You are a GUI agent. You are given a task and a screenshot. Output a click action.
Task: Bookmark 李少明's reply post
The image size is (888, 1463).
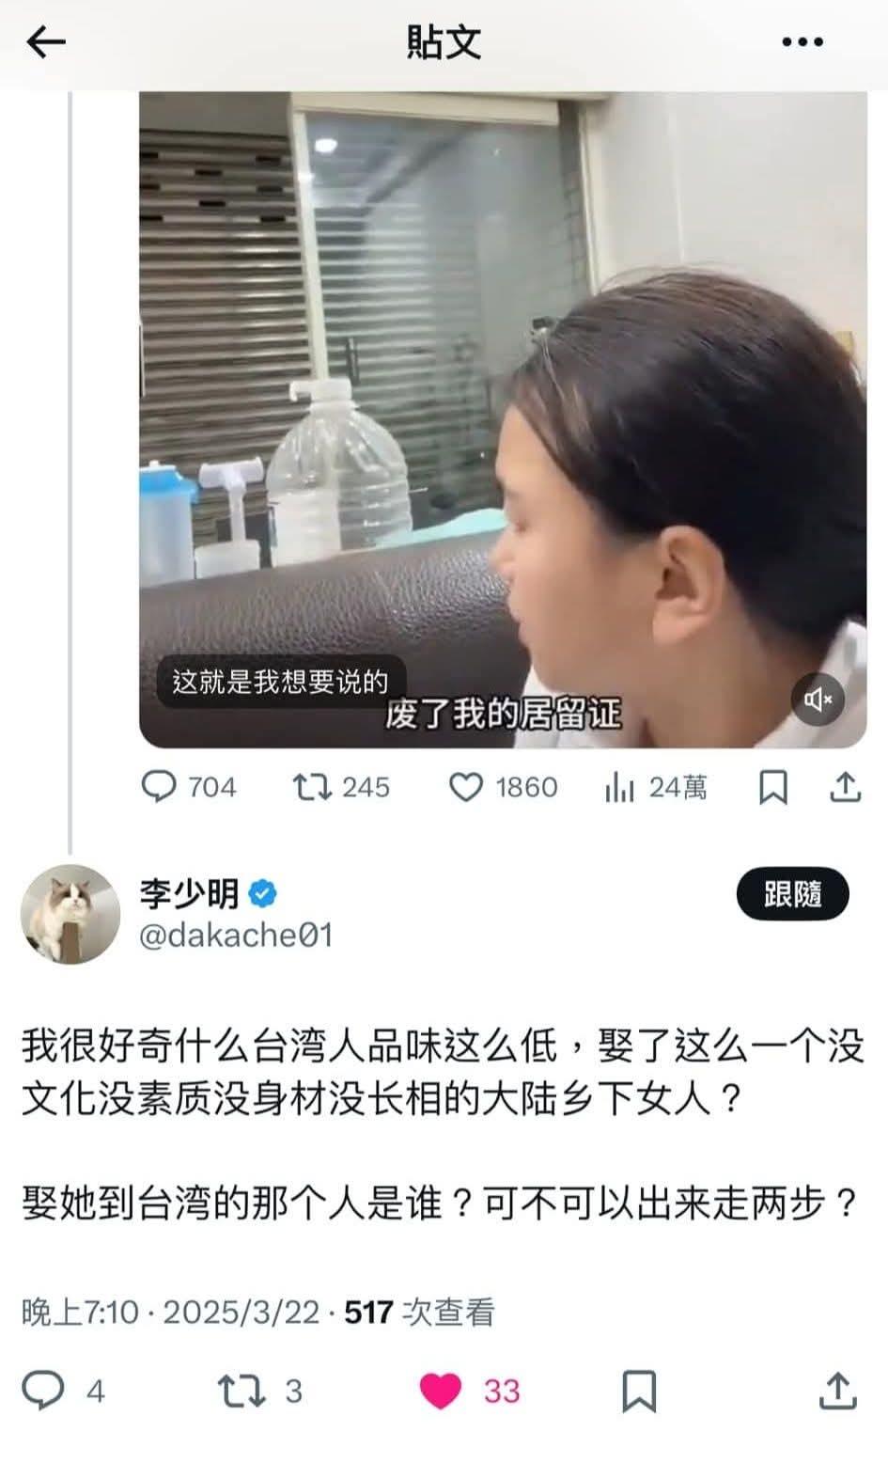tap(640, 1391)
